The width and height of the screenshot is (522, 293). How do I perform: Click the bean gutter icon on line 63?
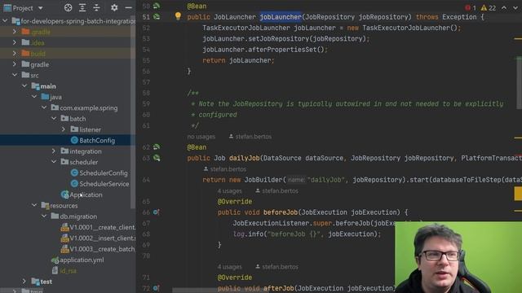tap(156, 158)
